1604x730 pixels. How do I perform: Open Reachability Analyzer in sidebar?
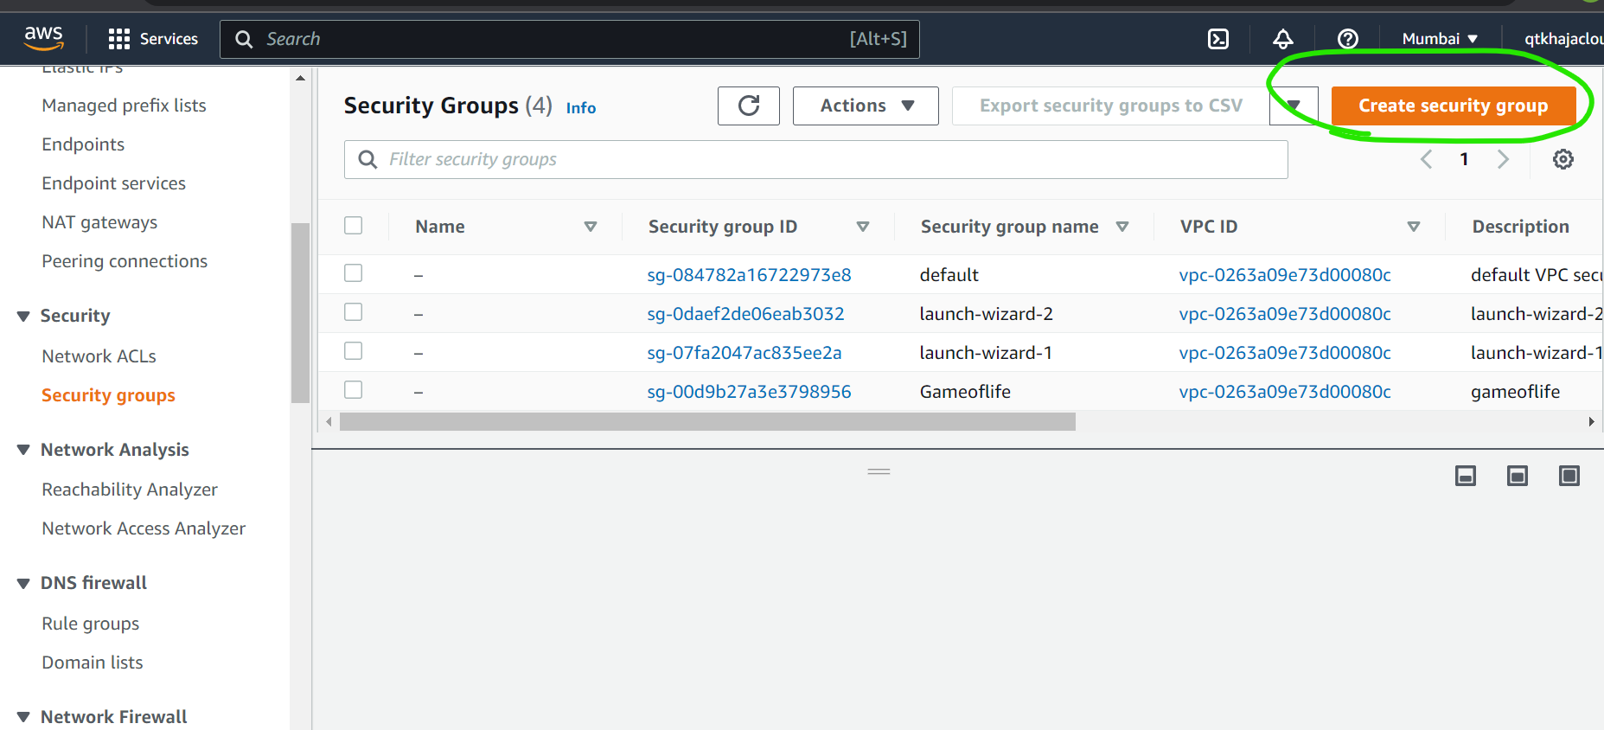(x=130, y=490)
